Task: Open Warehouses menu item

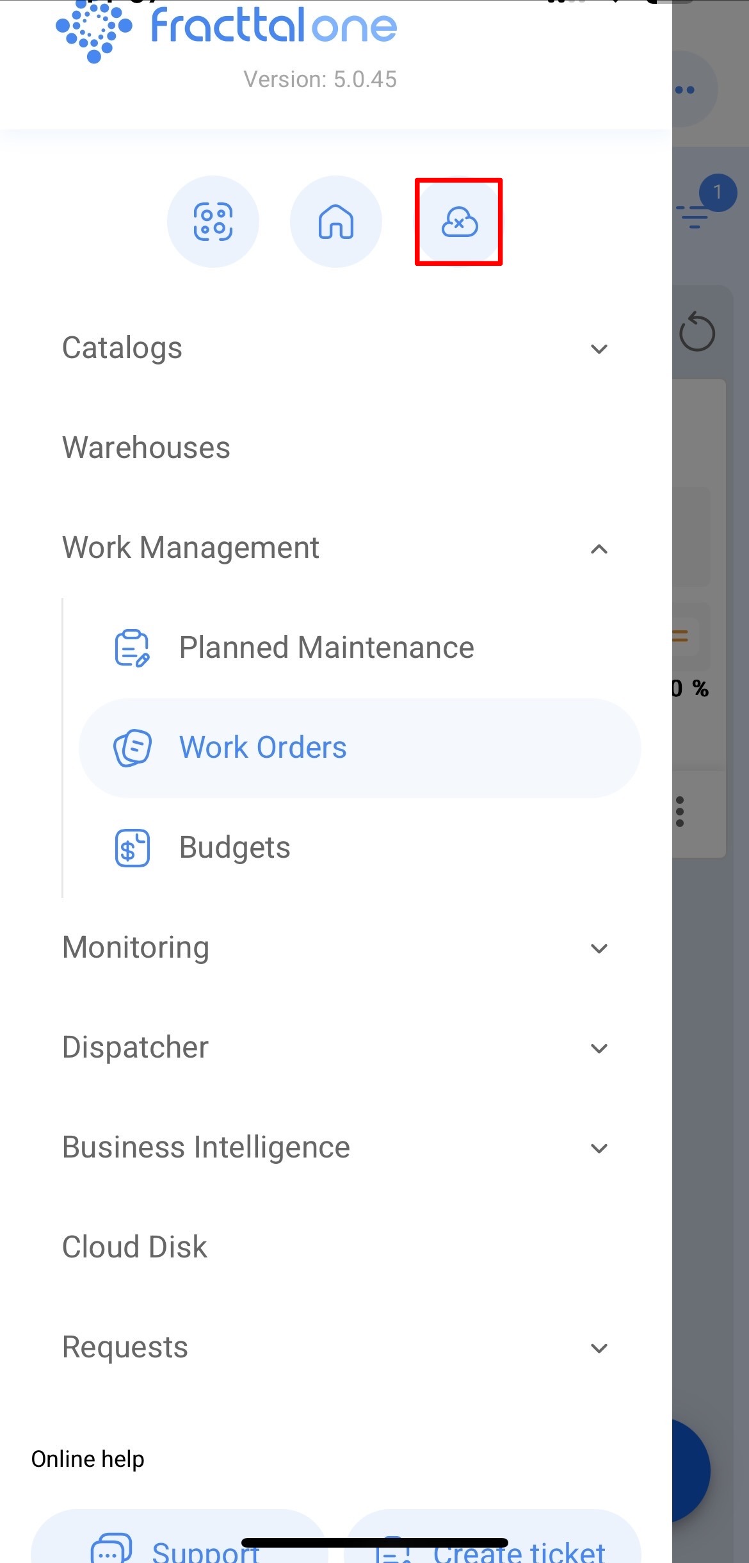Action: (x=337, y=448)
